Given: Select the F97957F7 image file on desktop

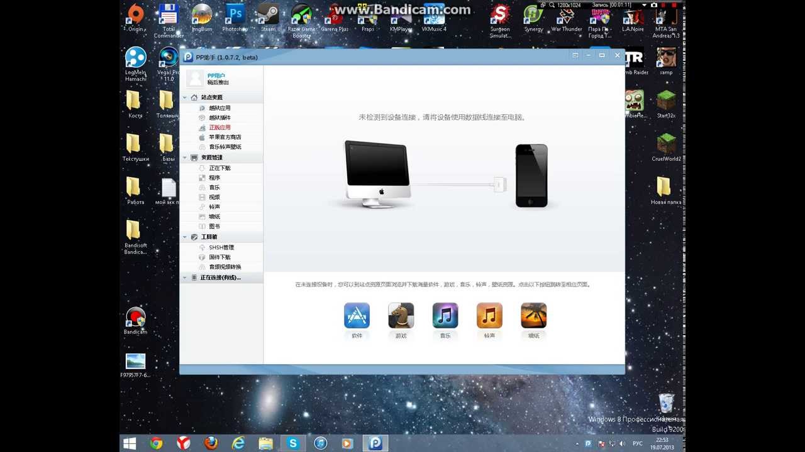Looking at the screenshot, I should tap(135, 365).
